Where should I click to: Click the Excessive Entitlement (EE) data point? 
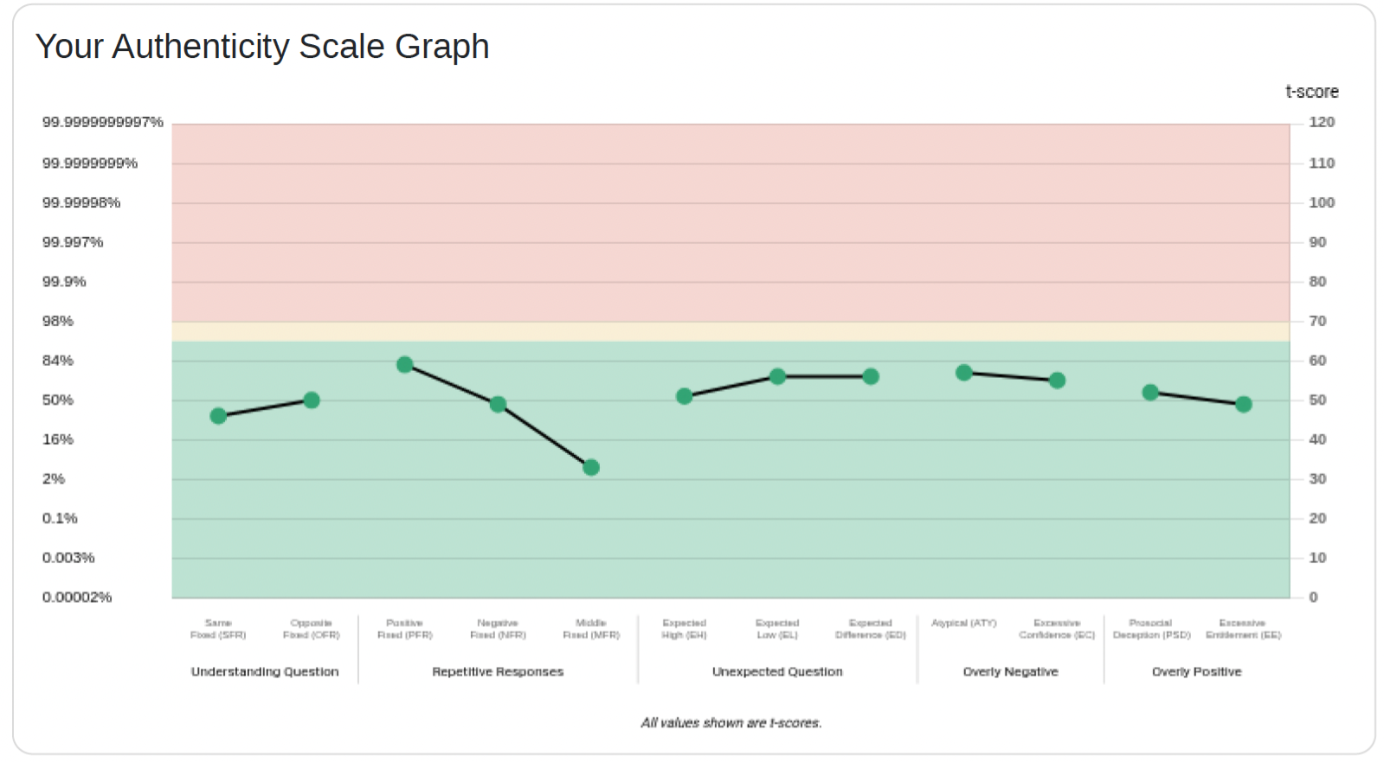(x=1244, y=405)
